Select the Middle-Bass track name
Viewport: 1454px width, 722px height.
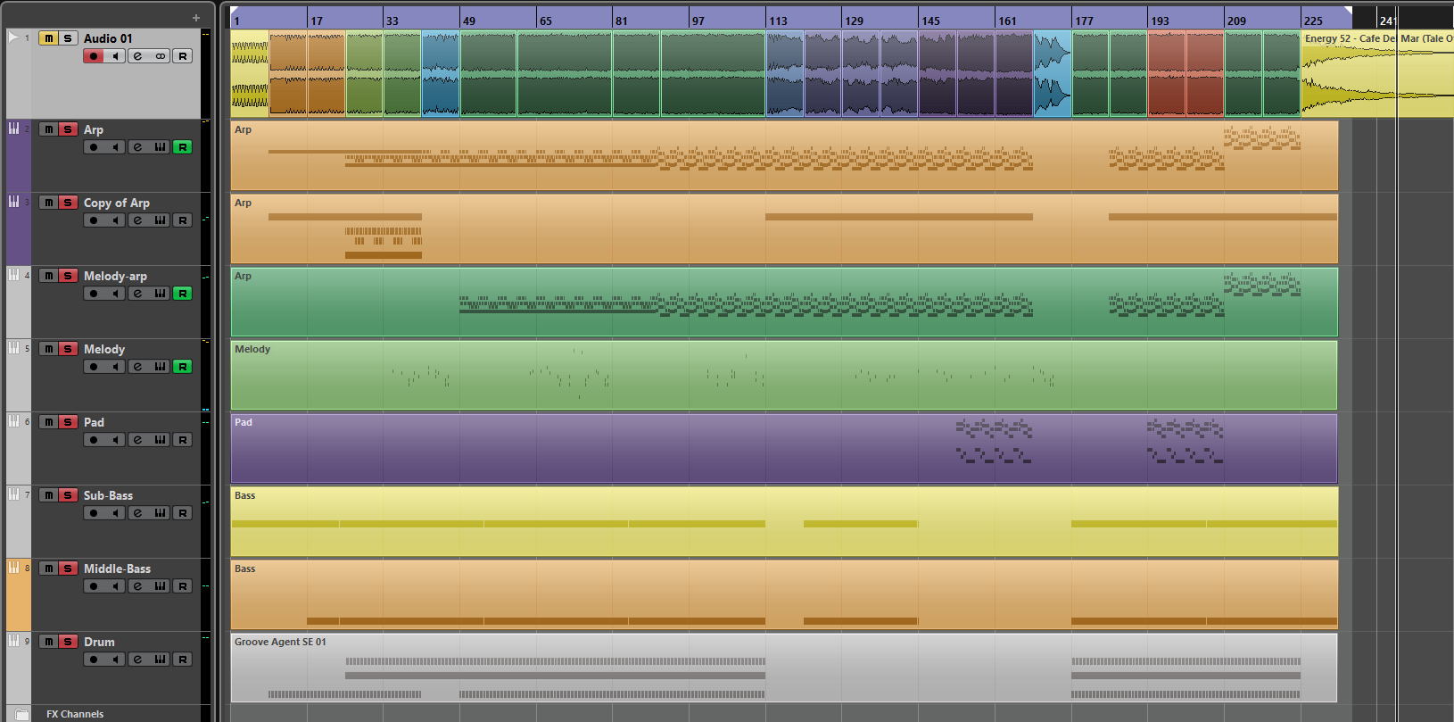click(x=117, y=568)
